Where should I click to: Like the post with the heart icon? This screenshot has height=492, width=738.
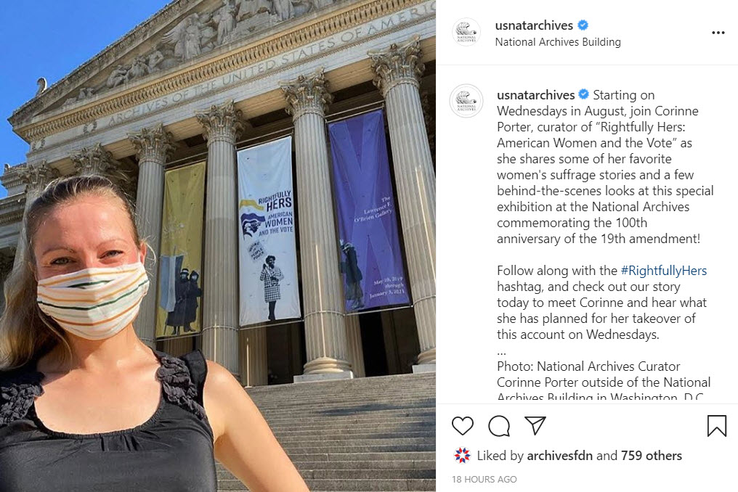(462, 426)
